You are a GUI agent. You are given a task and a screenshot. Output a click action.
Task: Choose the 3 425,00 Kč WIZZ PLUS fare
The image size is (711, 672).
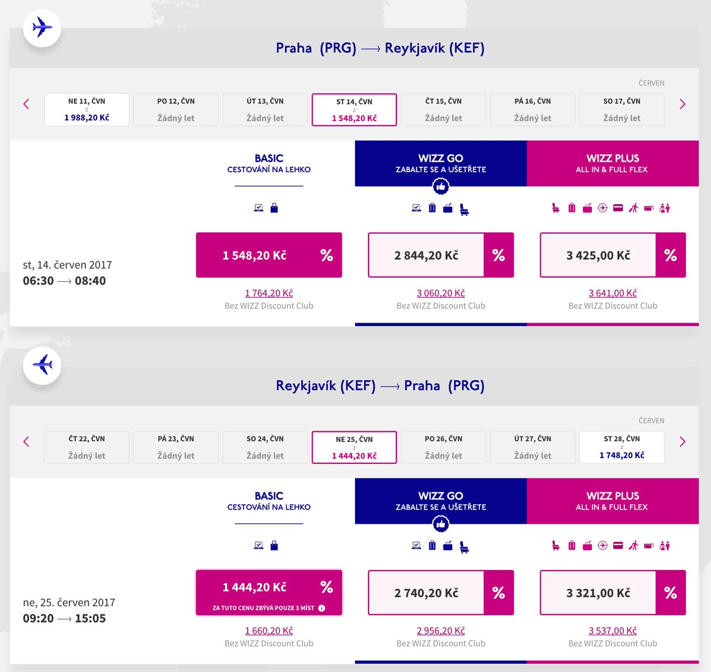(598, 256)
